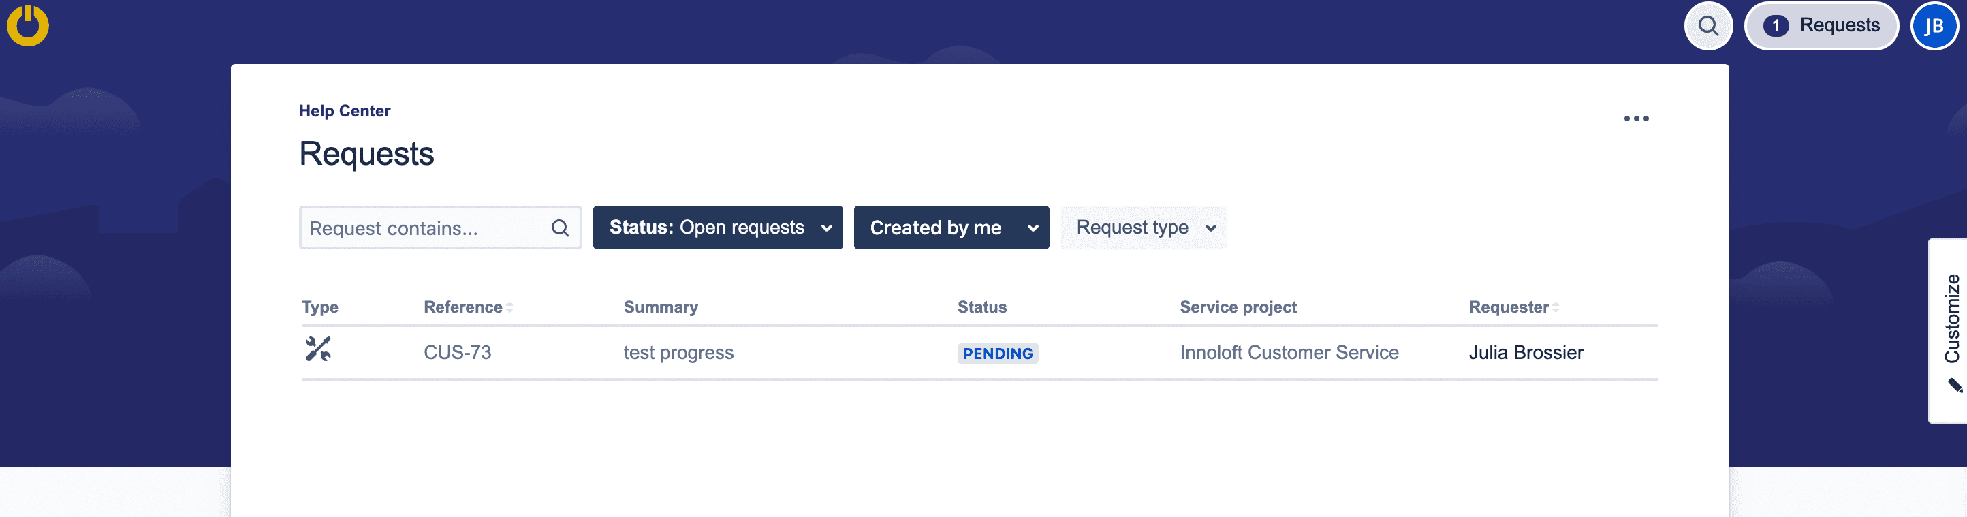Go to the Help Center link
The height and width of the screenshot is (517, 1967).
point(345,111)
